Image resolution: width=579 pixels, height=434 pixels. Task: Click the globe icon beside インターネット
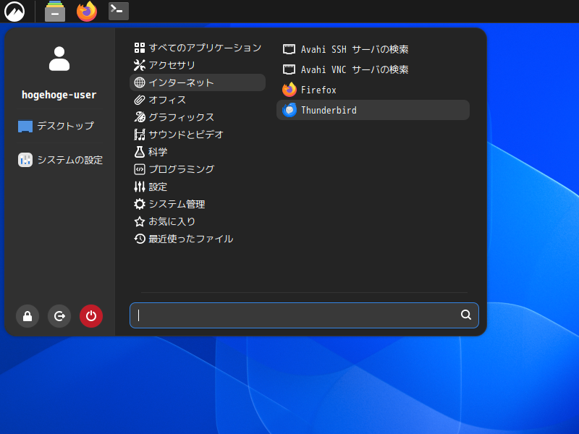point(140,82)
